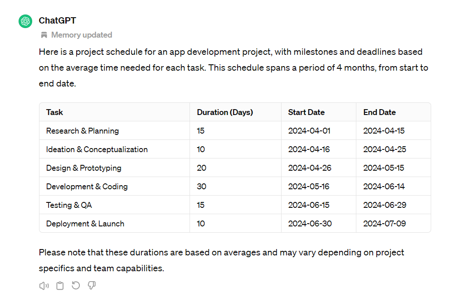Image resolution: width=457 pixels, height=307 pixels.
Task: Click the Development & Coding row
Action: click(x=87, y=186)
